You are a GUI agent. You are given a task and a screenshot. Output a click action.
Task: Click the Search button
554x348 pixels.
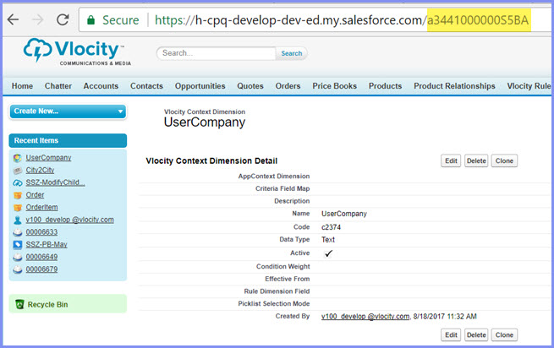(292, 53)
